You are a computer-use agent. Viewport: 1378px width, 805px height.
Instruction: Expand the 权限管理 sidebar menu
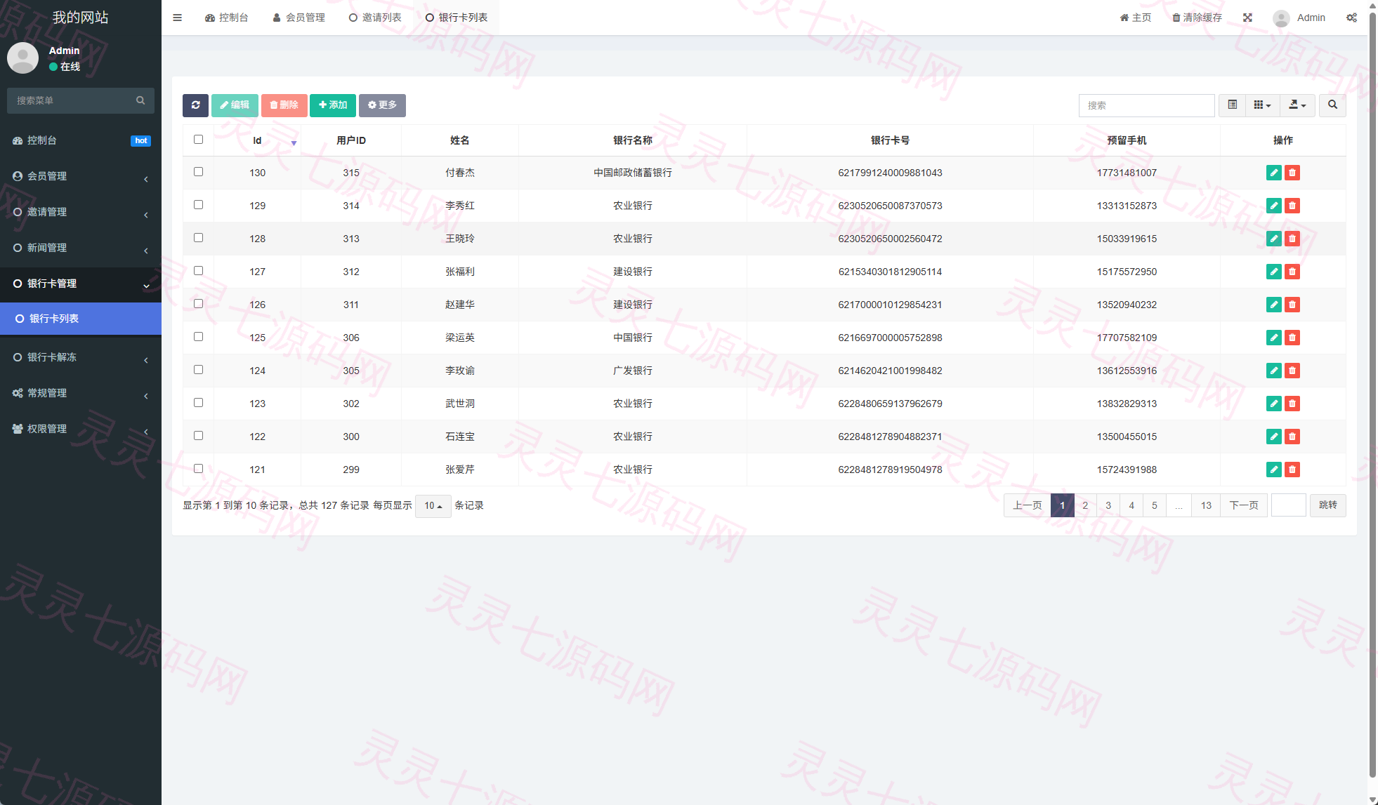81,429
